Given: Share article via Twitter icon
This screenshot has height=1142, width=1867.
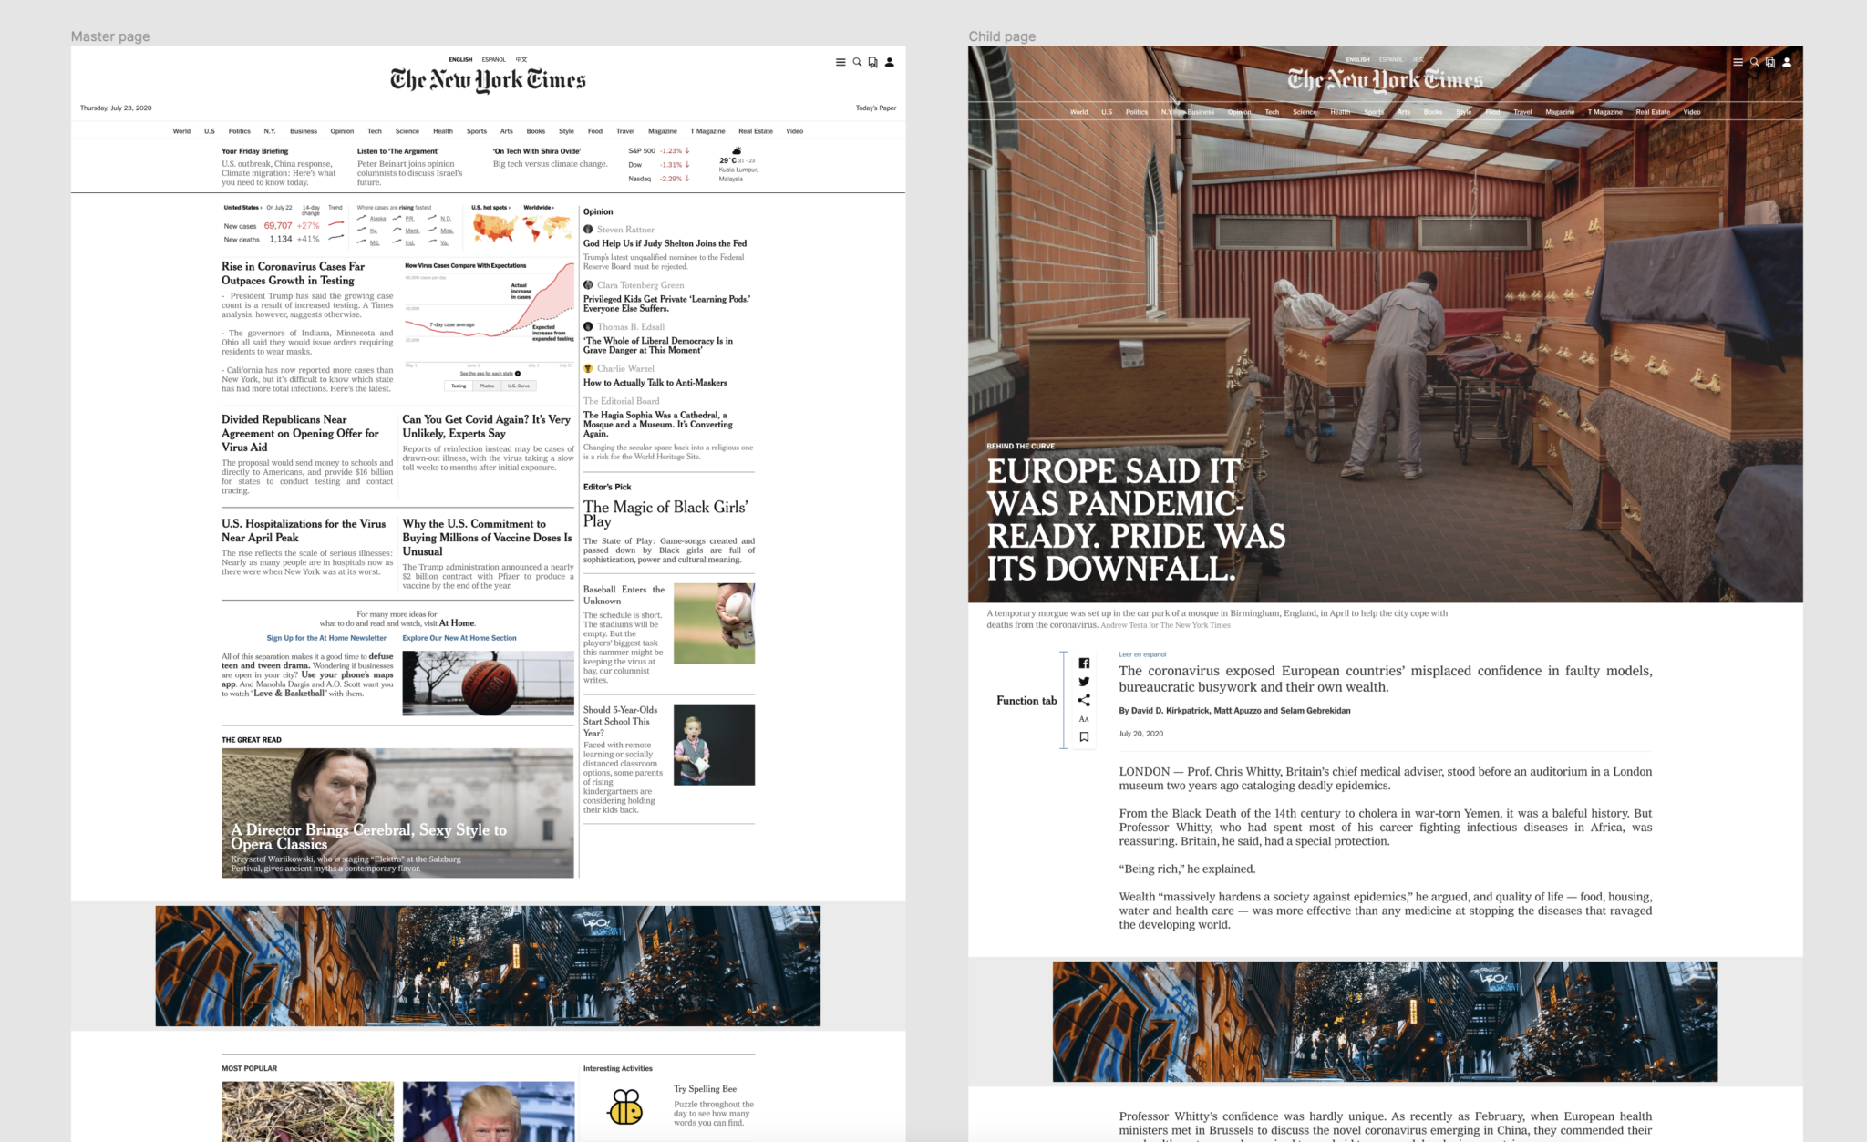Looking at the screenshot, I should (x=1084, y=682).
